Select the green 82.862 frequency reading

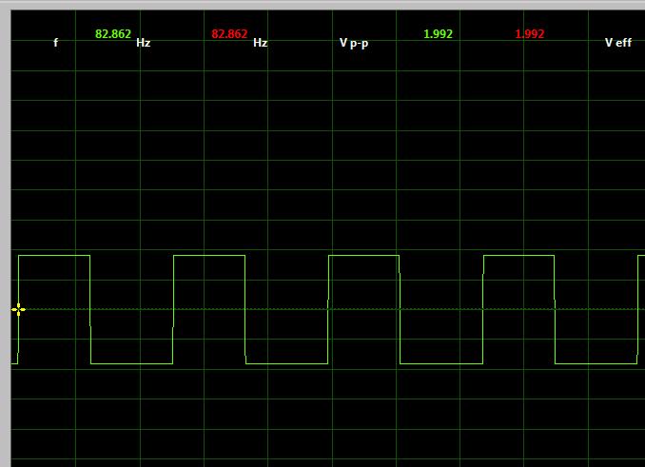(113, 34)
